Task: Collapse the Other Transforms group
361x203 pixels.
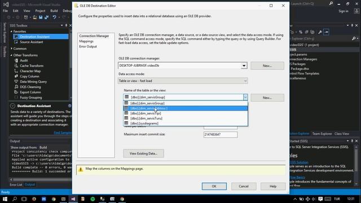Action: [11, 55]
